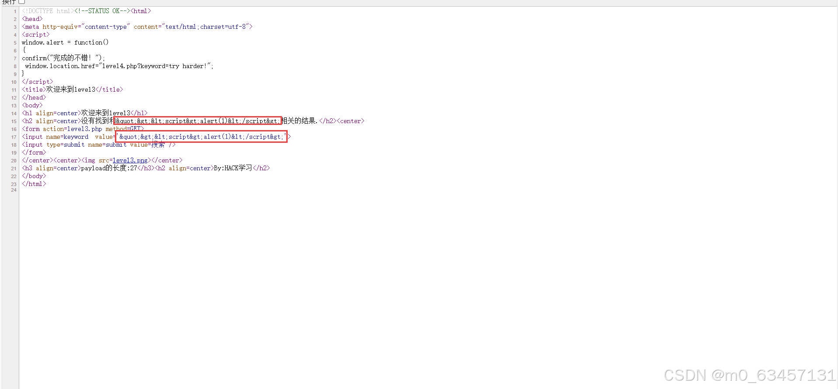The width and height of the screenshot is (838, 389).
Task: Click the </form> closing tag on line 19
Action: click(34, 152)
